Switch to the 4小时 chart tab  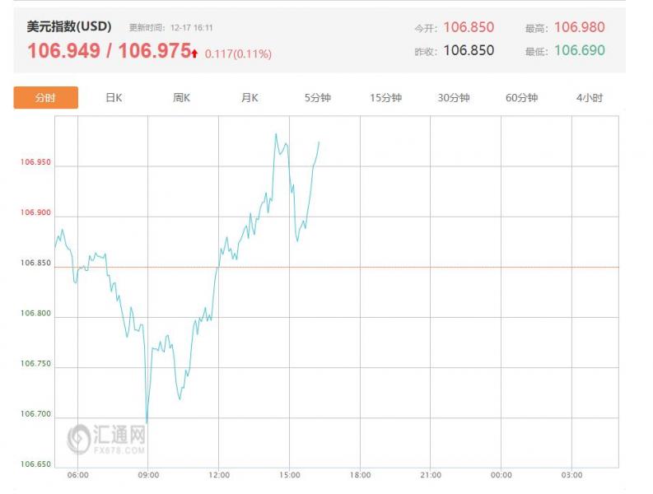[x=589, y=98]
